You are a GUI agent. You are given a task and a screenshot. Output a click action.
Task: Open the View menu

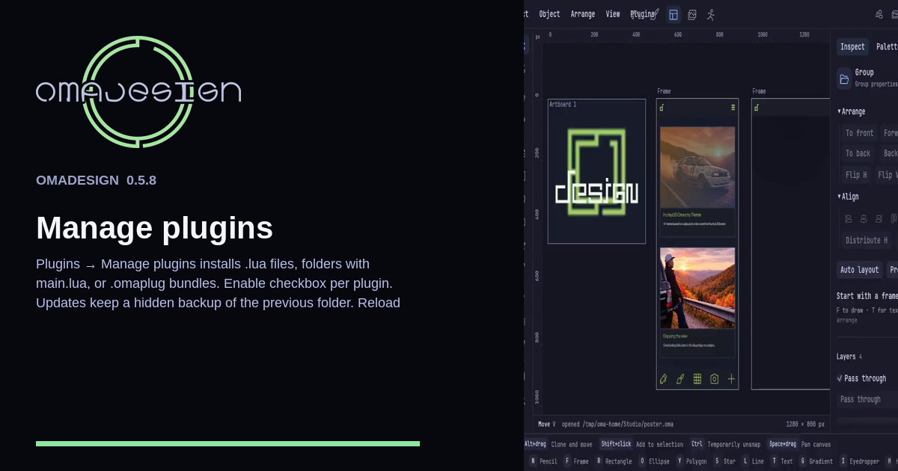tap(613, 14)
